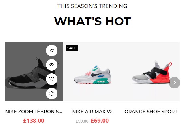
Task: Click the £138.00 price
Action: pyautogui.click(x=34, y=121)
